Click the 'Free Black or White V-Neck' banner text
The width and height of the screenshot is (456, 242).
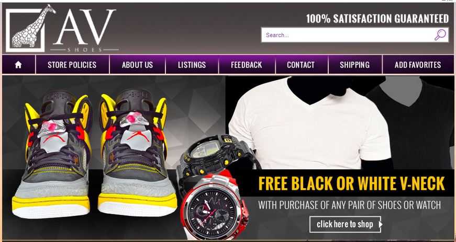pyautogui.click(x=352, y=183)
